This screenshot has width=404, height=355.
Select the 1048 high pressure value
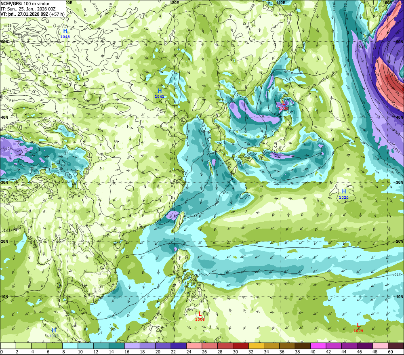[x=65, y=37]
